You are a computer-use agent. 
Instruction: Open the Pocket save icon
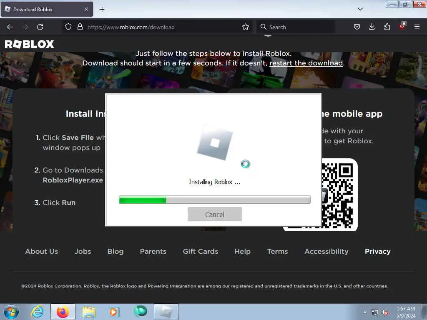tap(357, 27)
